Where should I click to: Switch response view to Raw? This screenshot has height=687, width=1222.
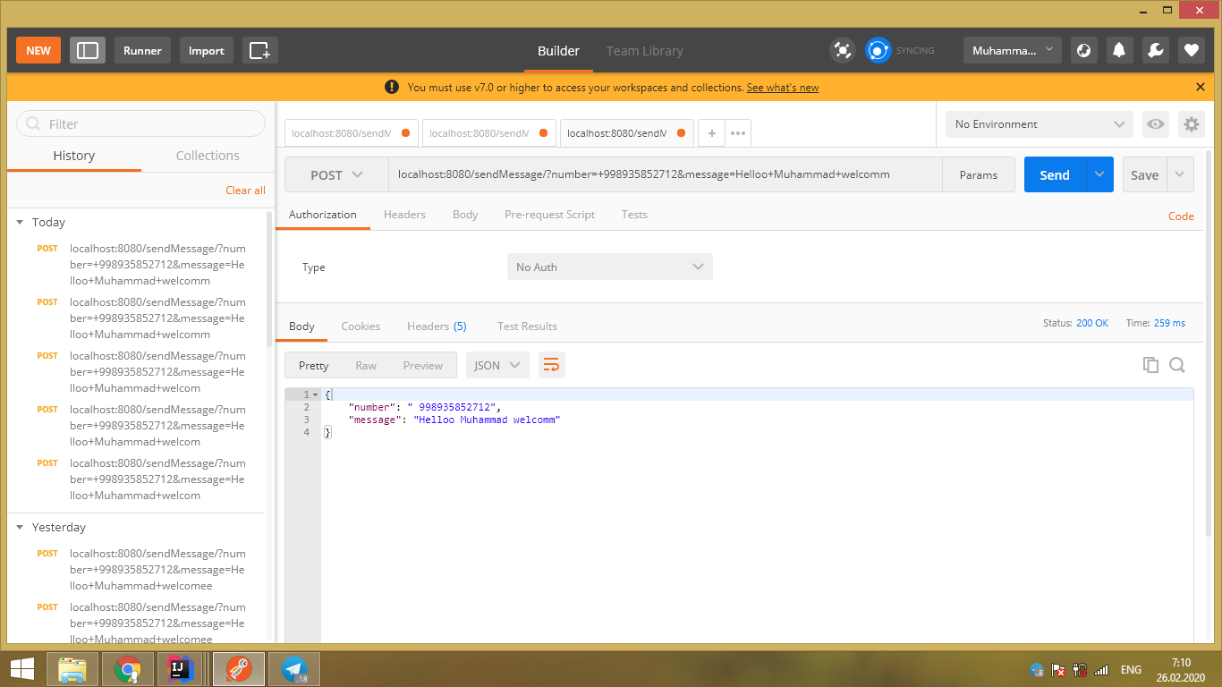[x=366, y=365]
